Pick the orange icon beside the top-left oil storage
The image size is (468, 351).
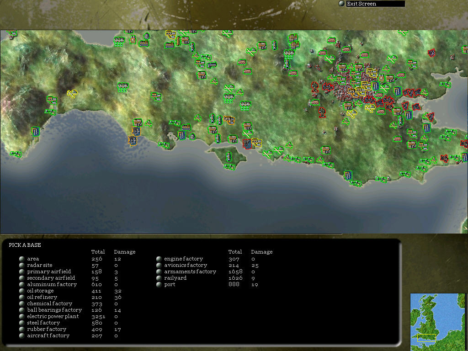133,39
